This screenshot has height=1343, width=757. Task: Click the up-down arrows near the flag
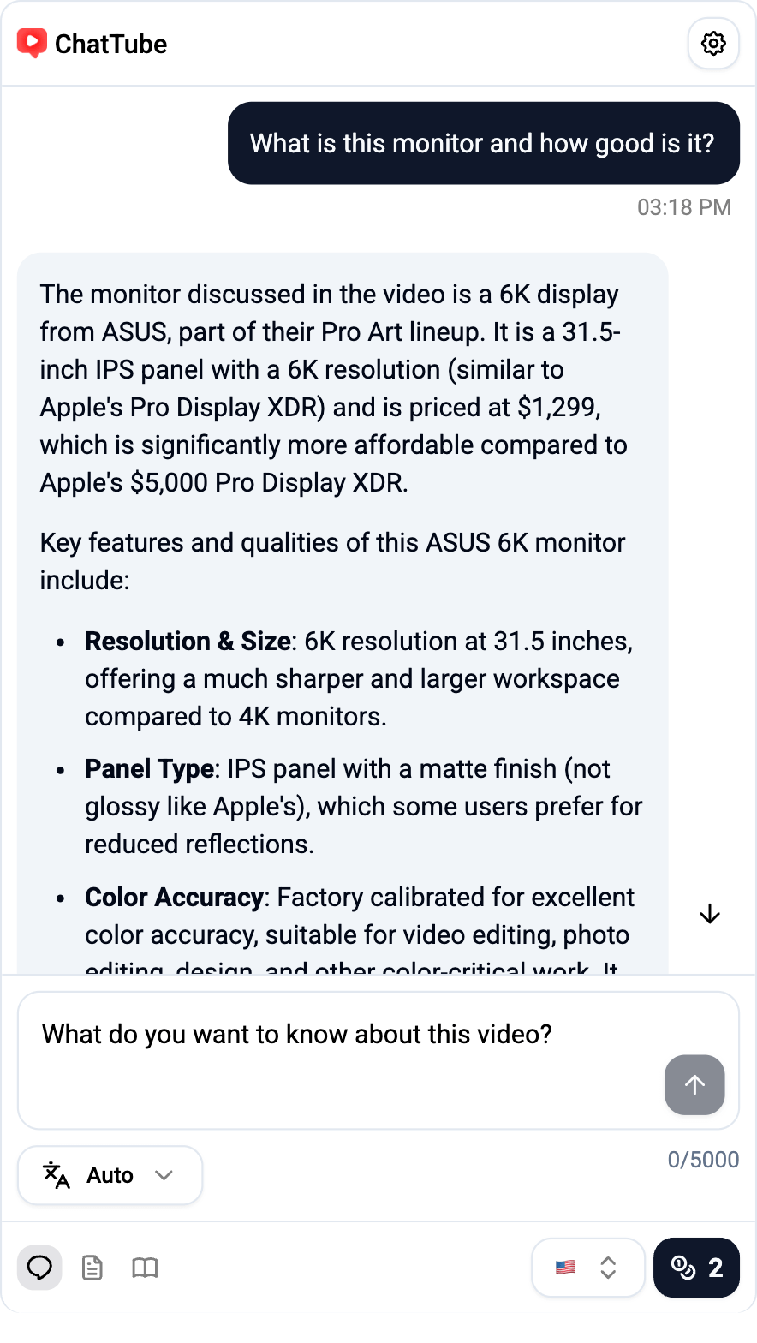[608, 1268]
